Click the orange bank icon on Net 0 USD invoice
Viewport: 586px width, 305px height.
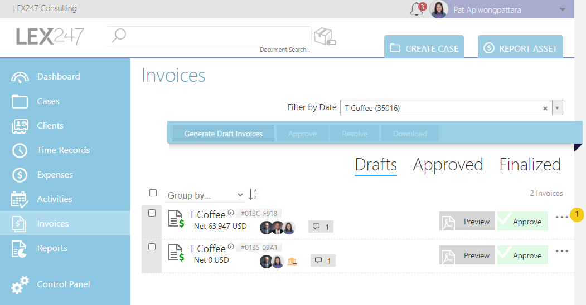coord(292,262)
